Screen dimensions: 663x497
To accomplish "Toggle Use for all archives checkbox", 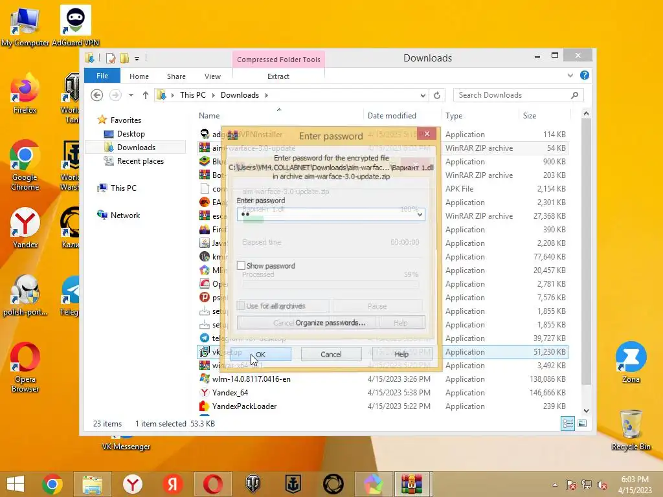I will pyautogui.click(x=241, y=305).
